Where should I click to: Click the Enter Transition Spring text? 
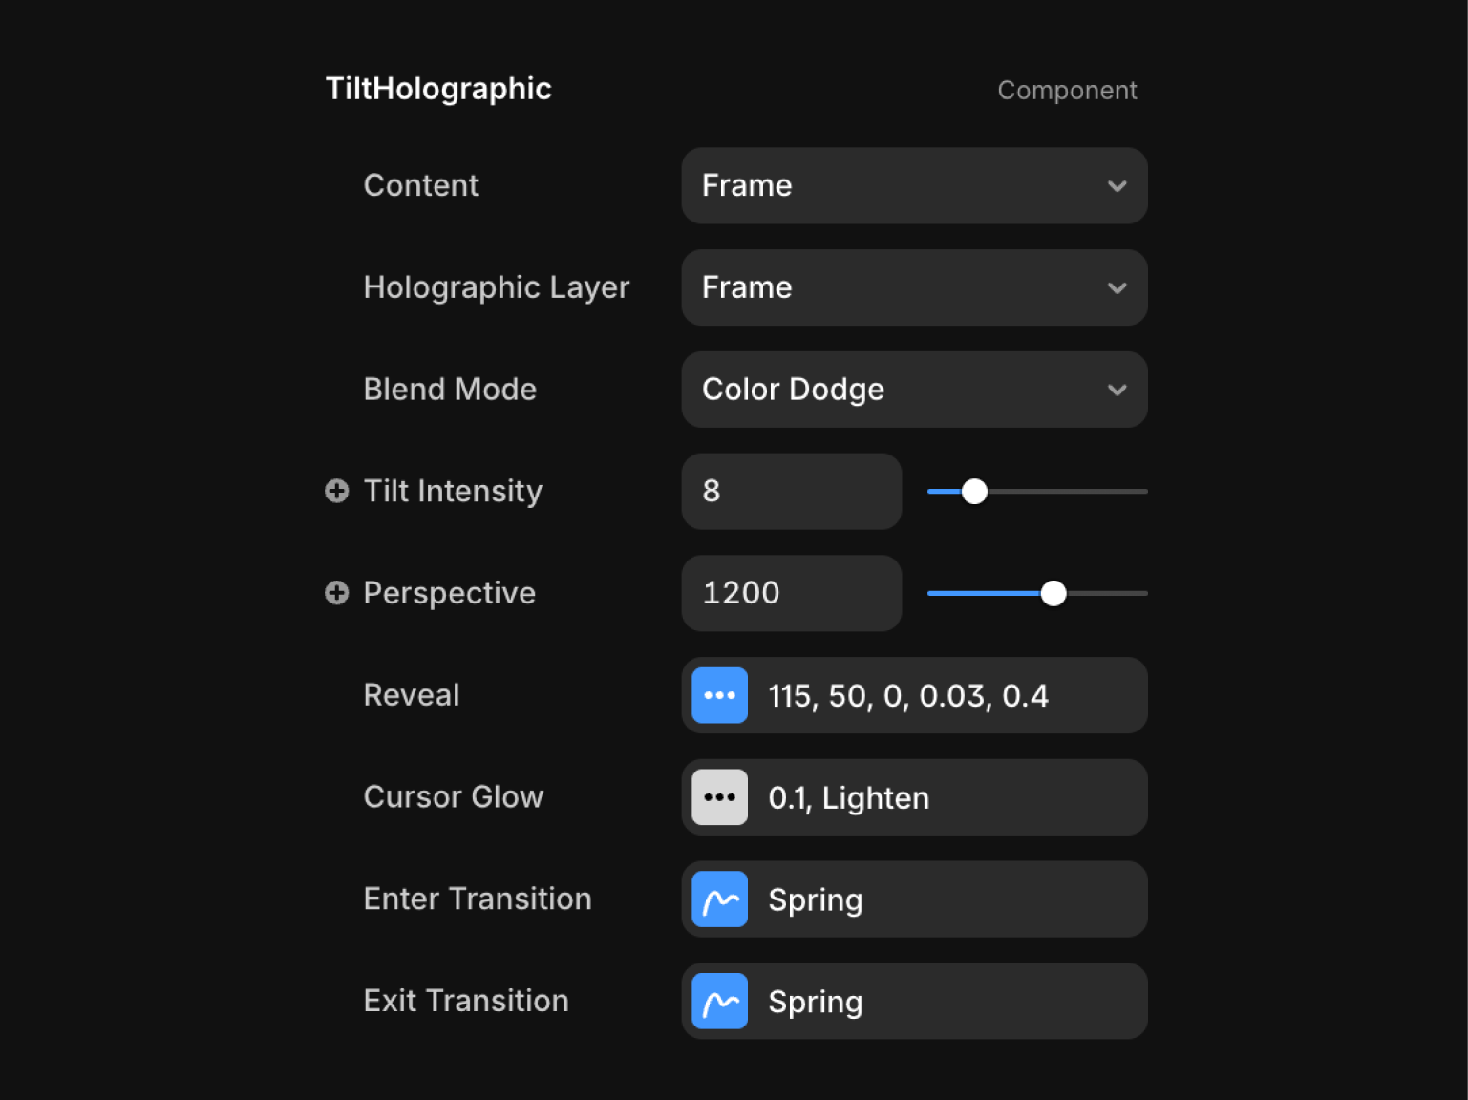[x=816, y=900]
